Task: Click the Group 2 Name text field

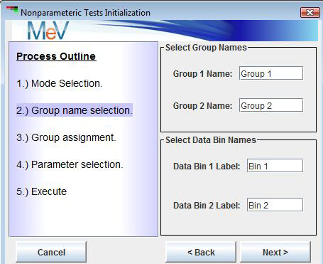Action: (271, 105)
